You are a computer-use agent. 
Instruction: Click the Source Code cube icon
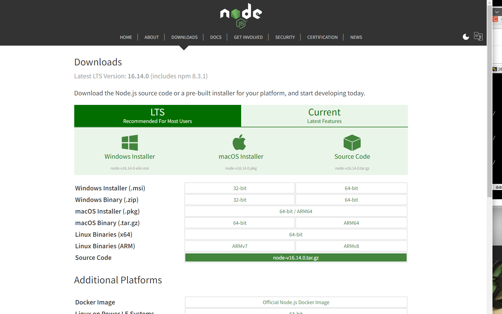click(352, 143)
